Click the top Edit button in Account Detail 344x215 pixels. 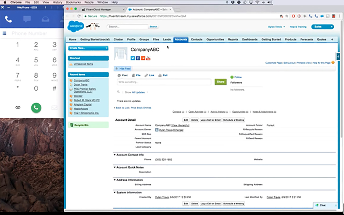point(186,120)
